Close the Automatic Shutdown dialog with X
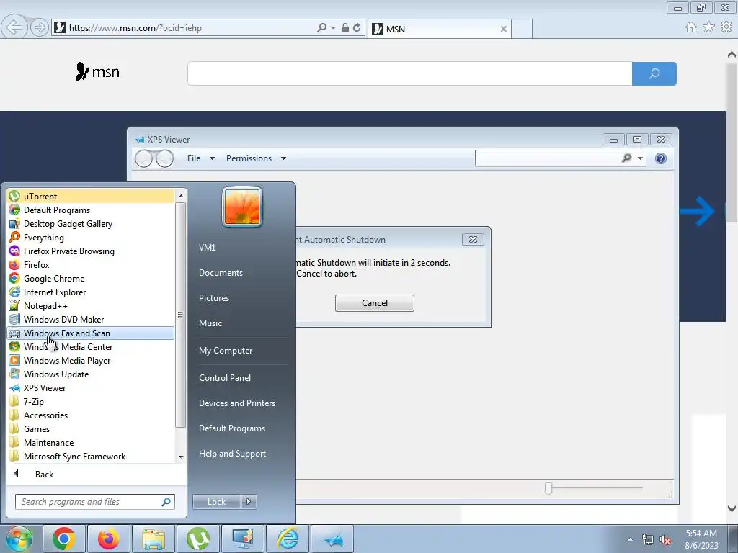The image size is (738, 553). (473, 239)
